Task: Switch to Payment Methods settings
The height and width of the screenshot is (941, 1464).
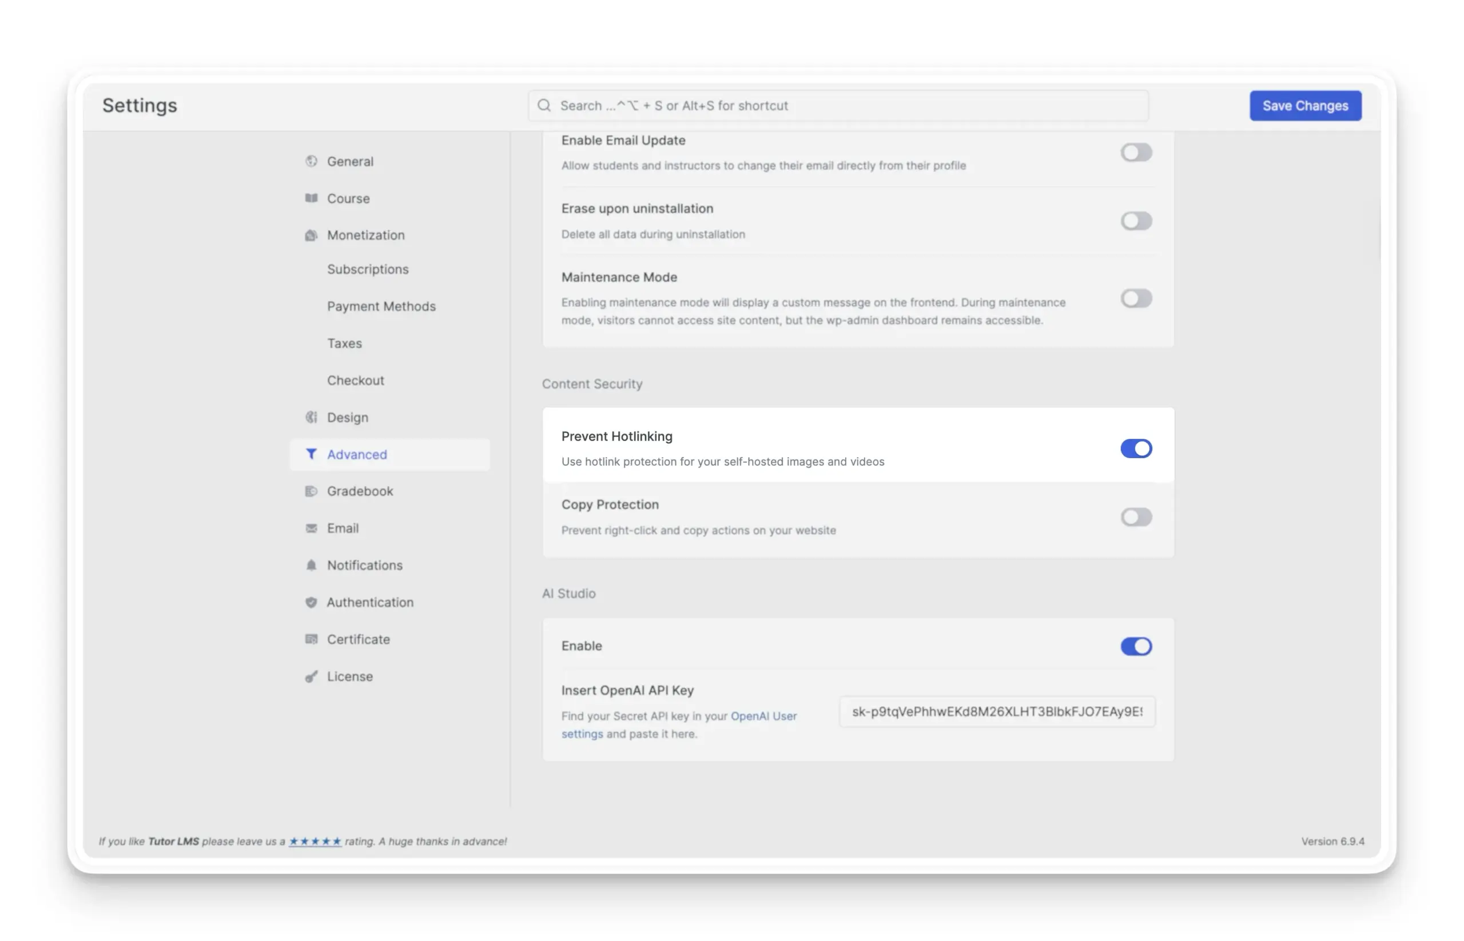Action: tap(381, 306)
